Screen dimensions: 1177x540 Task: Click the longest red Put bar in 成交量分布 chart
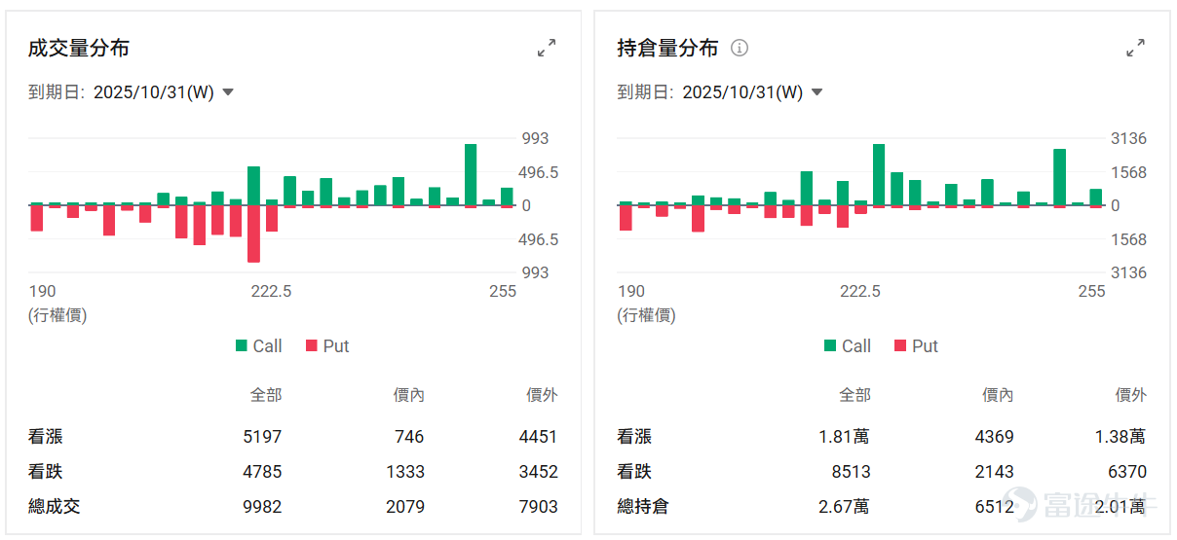point(253,234)
